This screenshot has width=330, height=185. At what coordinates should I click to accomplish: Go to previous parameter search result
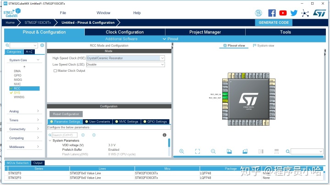pos(83,135)
